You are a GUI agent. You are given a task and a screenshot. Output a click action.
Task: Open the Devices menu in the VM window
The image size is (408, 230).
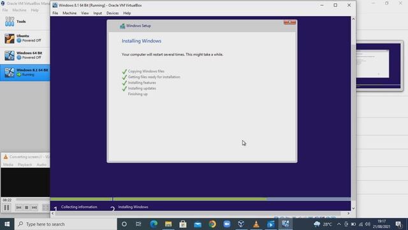pos(112,13)
